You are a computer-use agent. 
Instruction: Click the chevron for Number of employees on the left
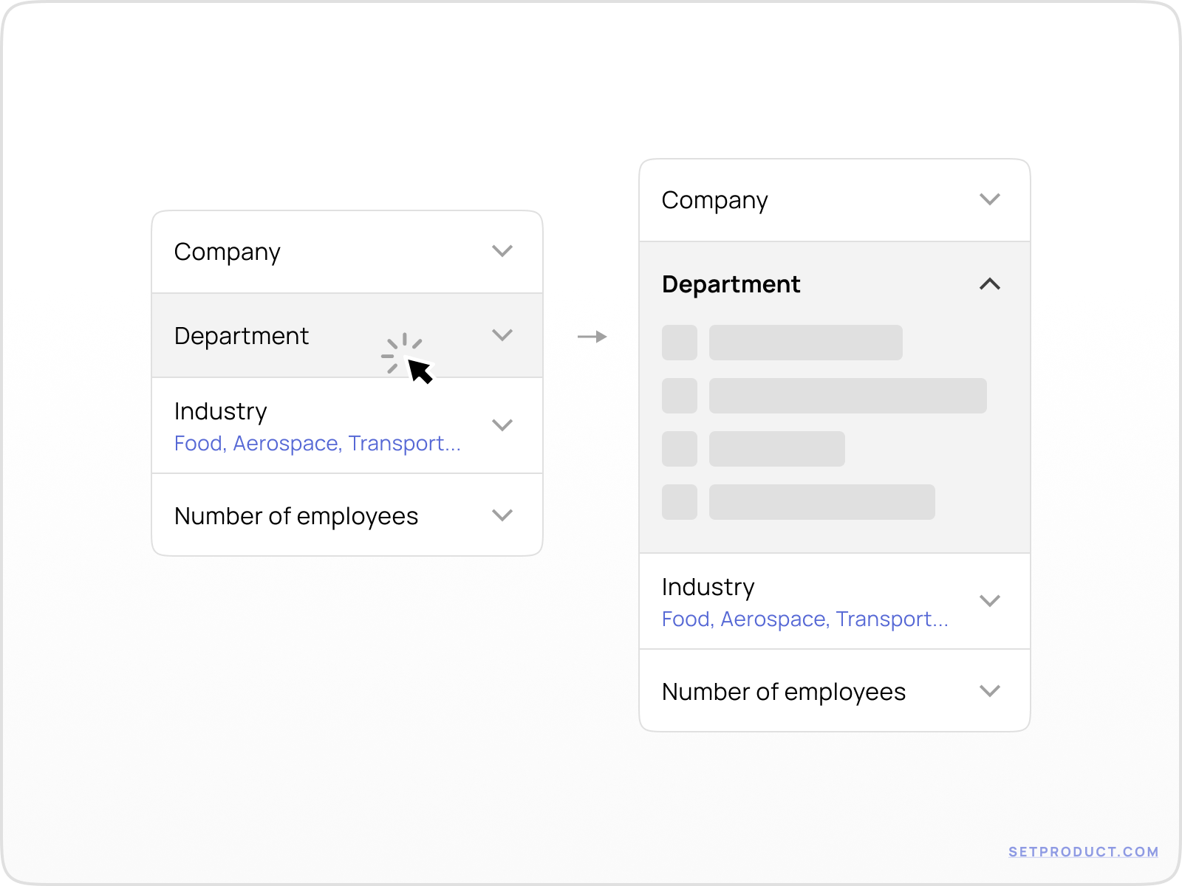pos(502,515)
